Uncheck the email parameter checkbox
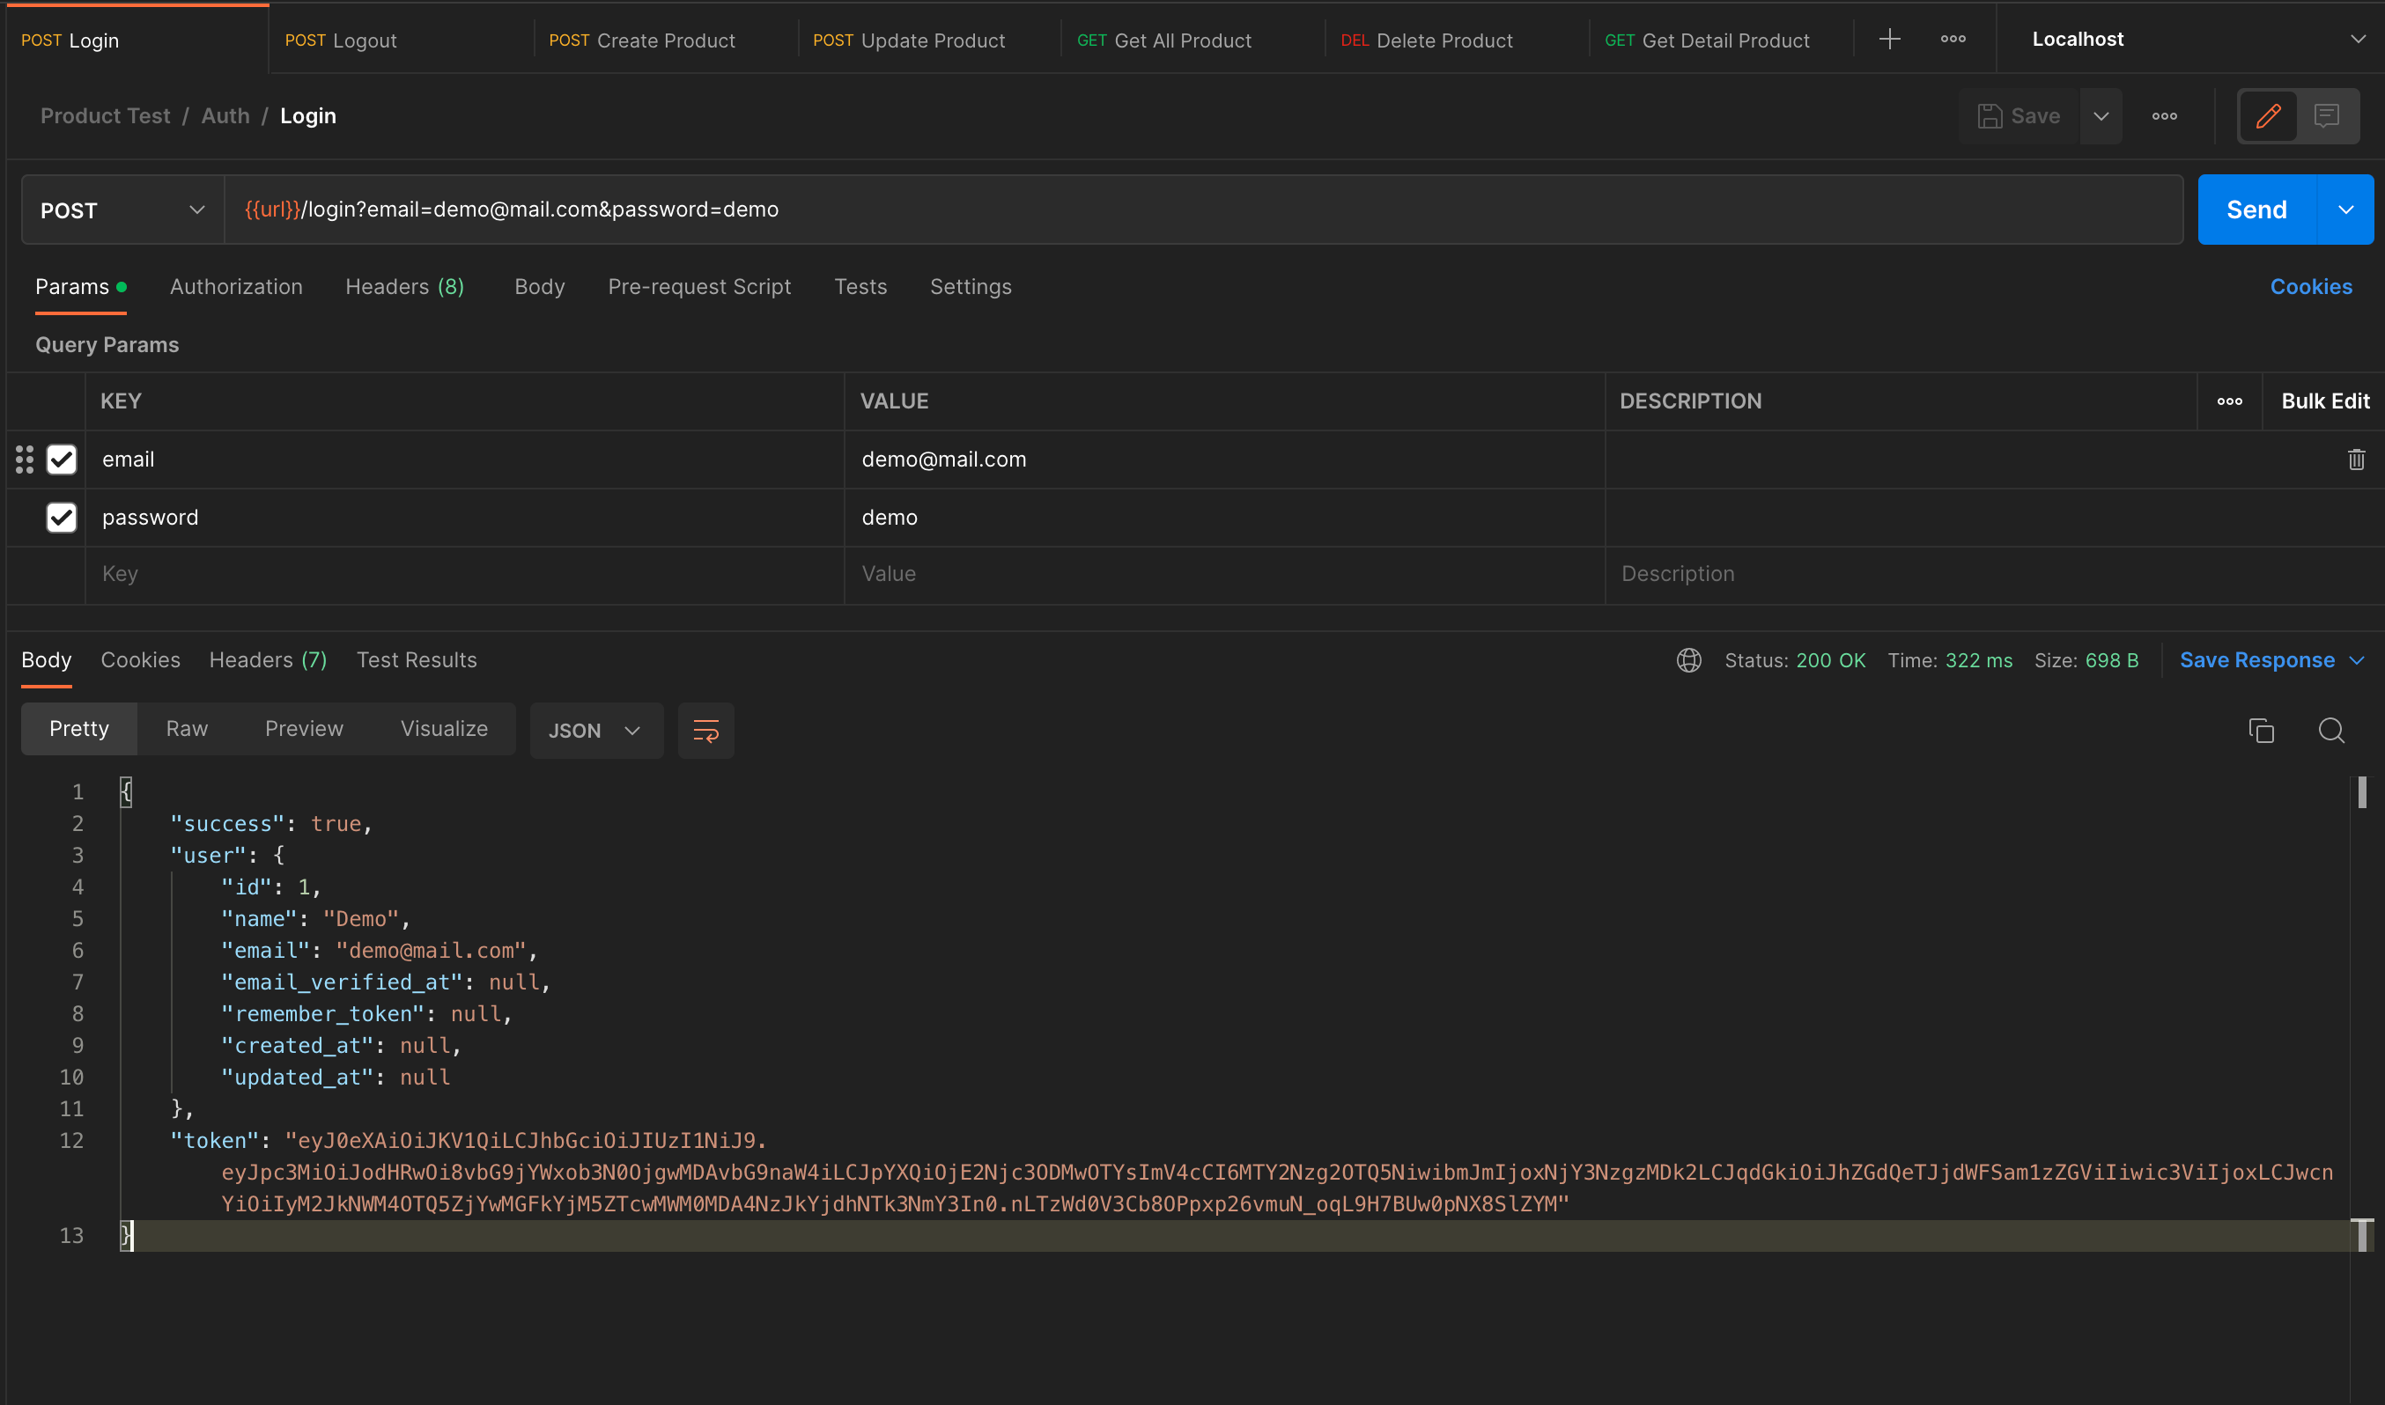The width and height of the screenshot is (2385, 1405). coord(62,460)
